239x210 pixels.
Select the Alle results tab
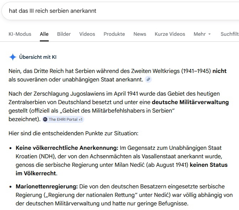[44, 34]
